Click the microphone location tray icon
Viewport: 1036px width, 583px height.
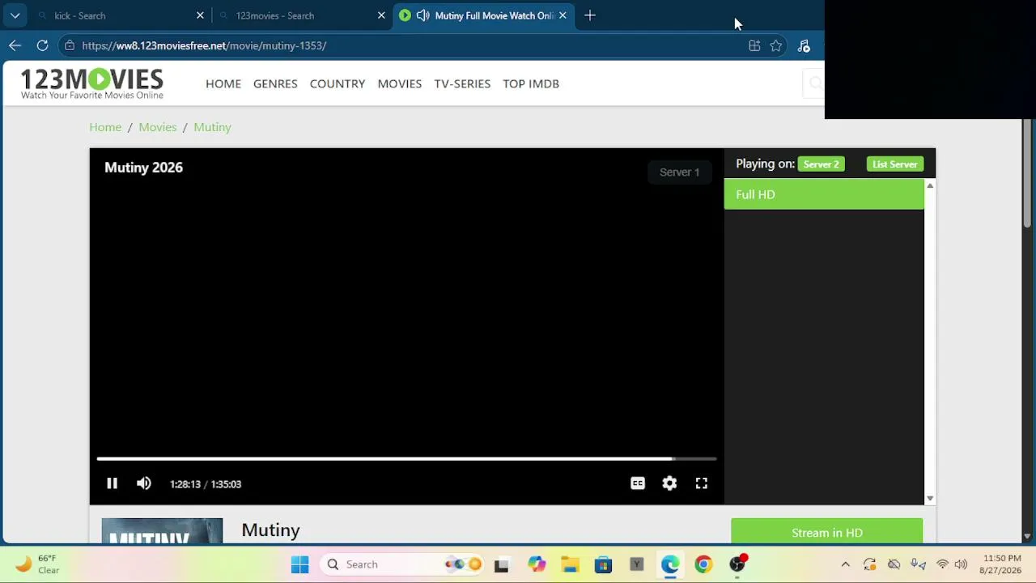click(x=919, y=564)
